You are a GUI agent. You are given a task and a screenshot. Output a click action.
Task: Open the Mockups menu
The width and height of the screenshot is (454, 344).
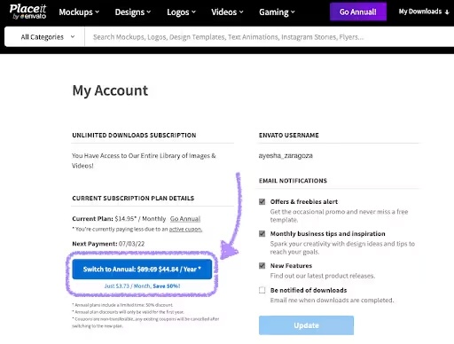(x=79, y=12)
